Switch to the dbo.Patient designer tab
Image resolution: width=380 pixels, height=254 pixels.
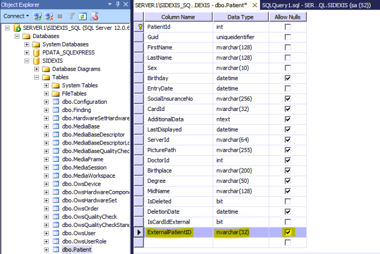[x=191, y=5]
